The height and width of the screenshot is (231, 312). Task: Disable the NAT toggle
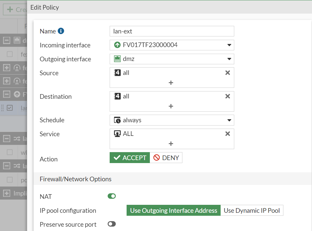pos(112,196)
